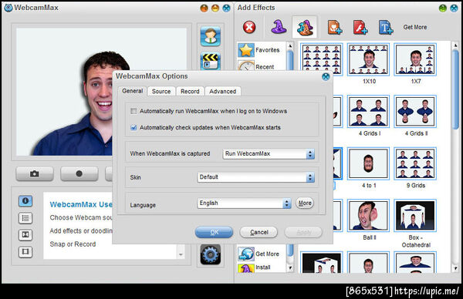Viewport: 463px width, 299px height.
Task: Switch to the Record tab
Action: coord(190,92)
